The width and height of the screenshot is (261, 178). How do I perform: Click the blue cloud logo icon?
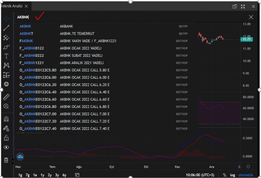tap(20, 157)
